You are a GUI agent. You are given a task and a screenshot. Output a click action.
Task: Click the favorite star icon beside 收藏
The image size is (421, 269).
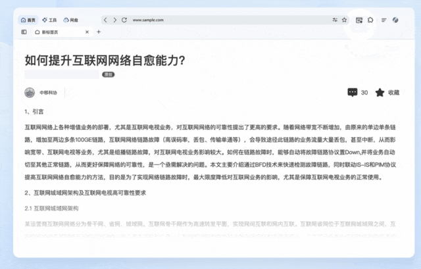tap(380, 93)
